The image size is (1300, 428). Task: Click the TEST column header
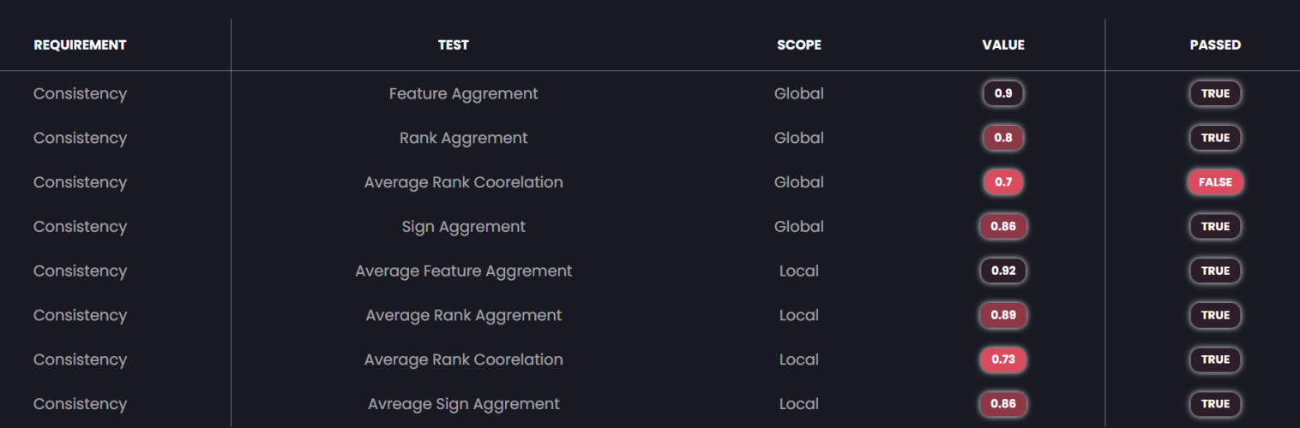pos(454,45)
